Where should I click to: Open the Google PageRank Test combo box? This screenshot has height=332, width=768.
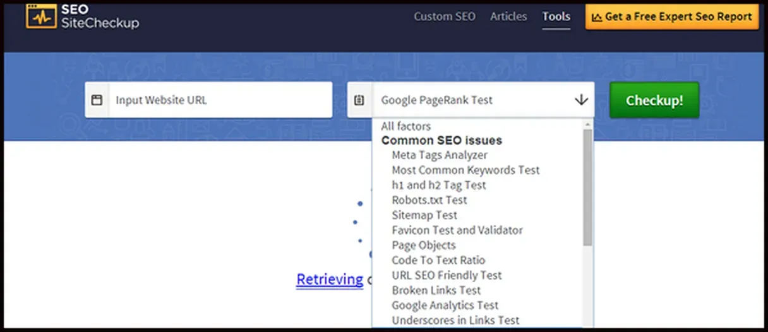pos(471,100)
